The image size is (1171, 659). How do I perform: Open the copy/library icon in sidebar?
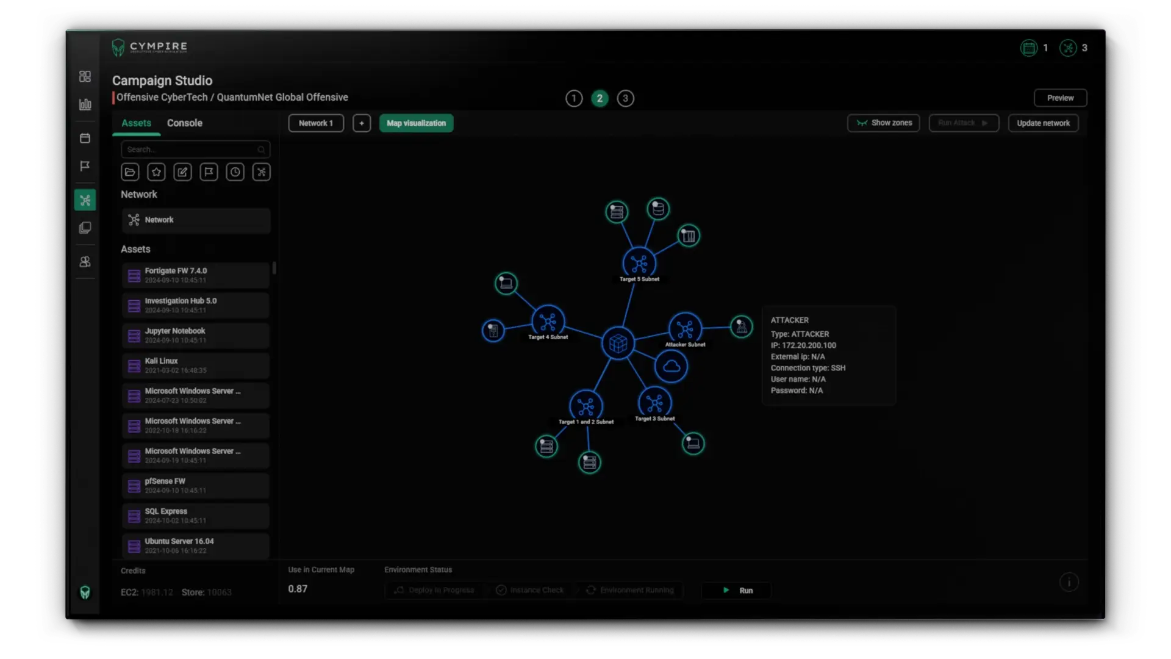pos(85,228)
